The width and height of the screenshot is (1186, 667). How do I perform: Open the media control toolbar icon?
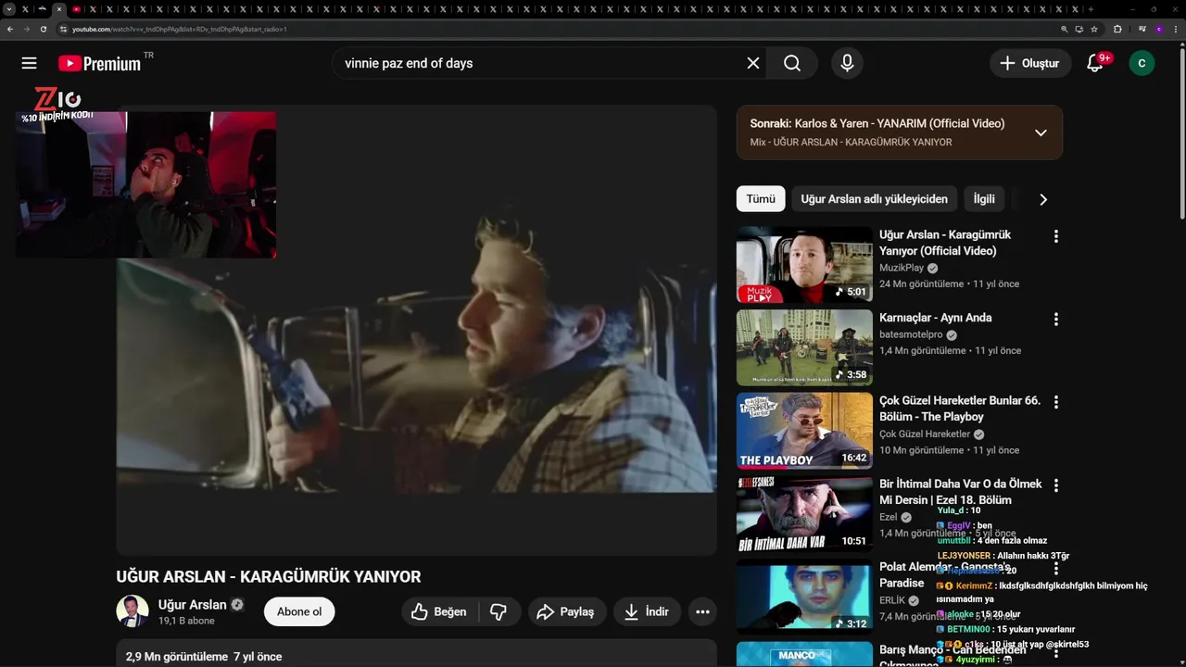coord(1142,29)
